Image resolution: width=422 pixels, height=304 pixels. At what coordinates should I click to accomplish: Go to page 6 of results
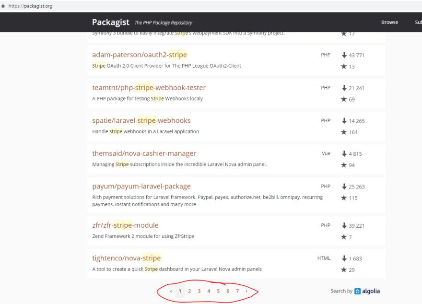(x=228, y=291)
